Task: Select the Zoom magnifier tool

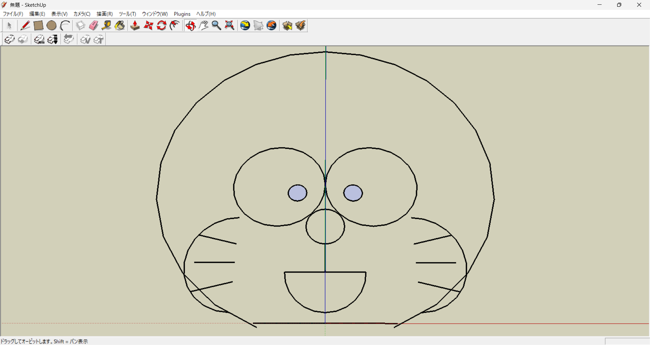Action: 216,25
